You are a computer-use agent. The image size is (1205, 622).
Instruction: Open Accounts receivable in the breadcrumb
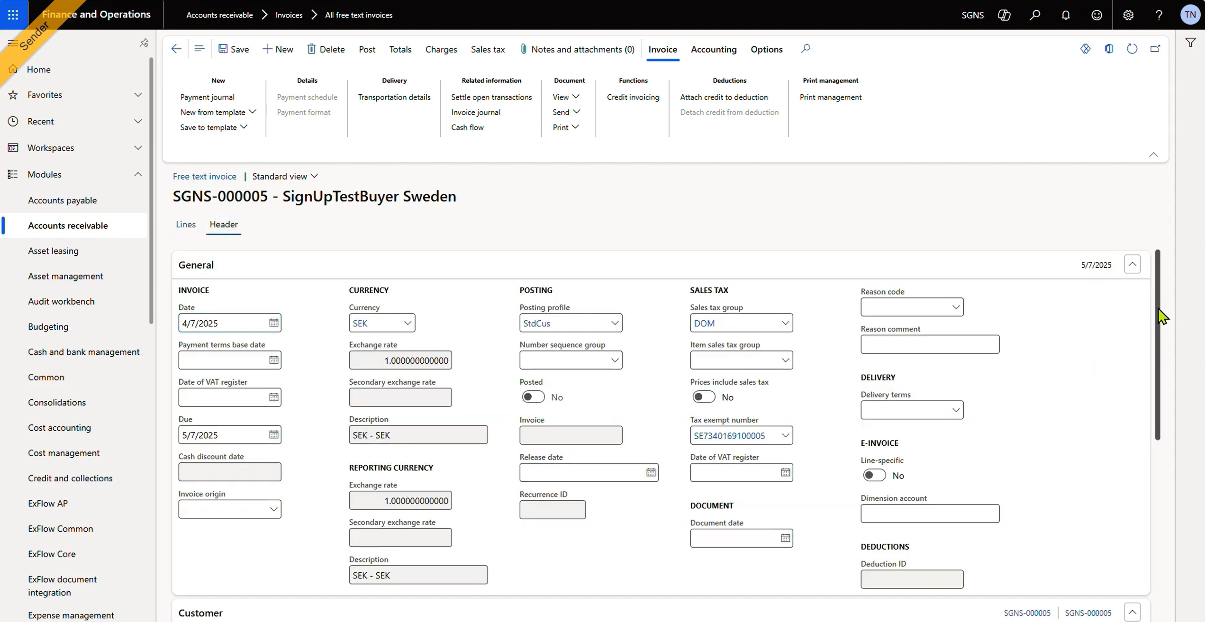coord(219,15)
